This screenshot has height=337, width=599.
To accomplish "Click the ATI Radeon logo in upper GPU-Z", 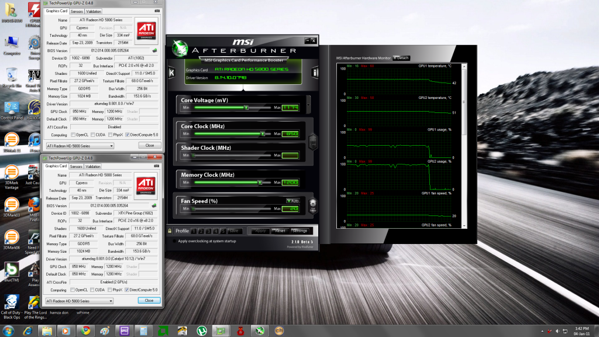I will coord(146,30).
